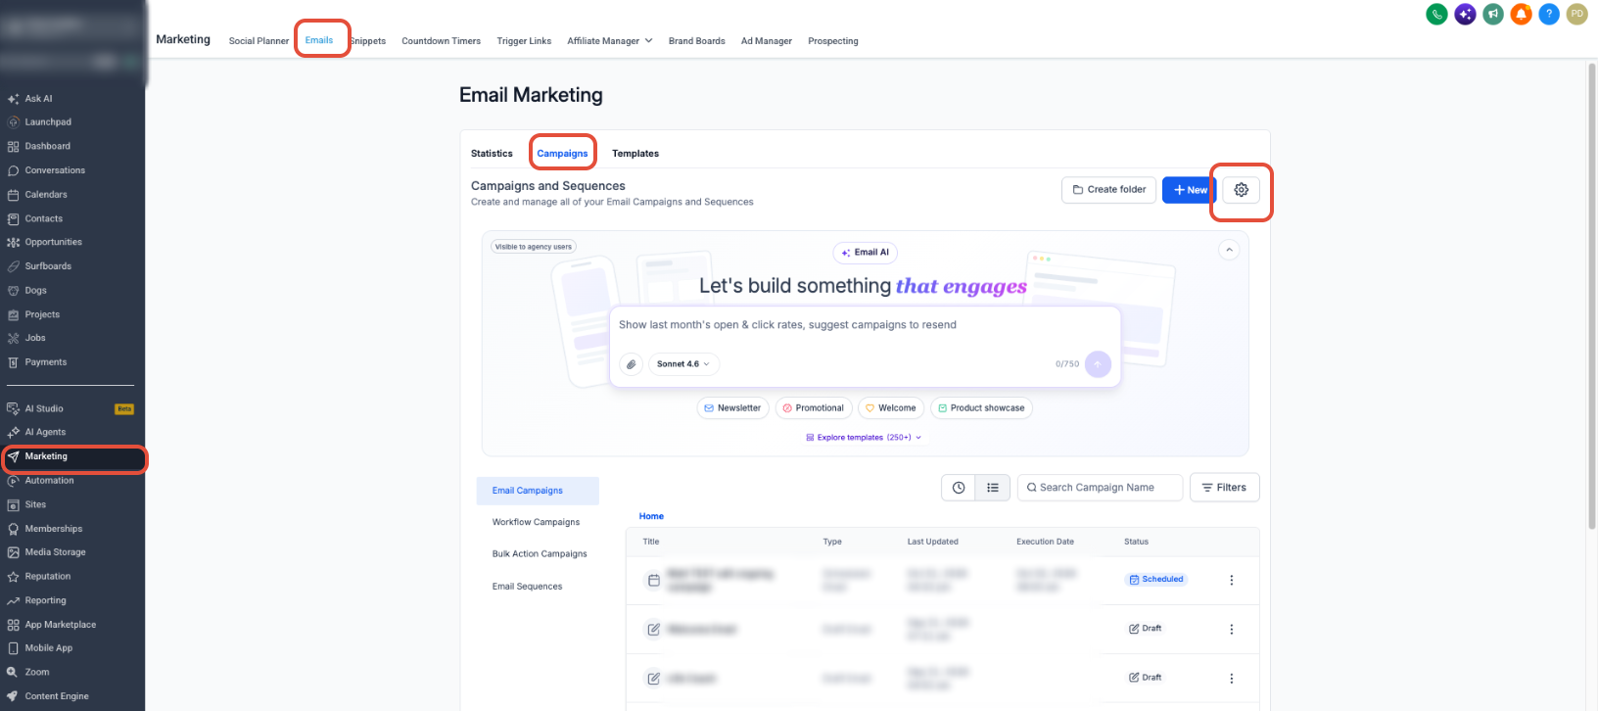Click the Search Campaign Name field
1598x711 pixels.
click(1100, 488)
